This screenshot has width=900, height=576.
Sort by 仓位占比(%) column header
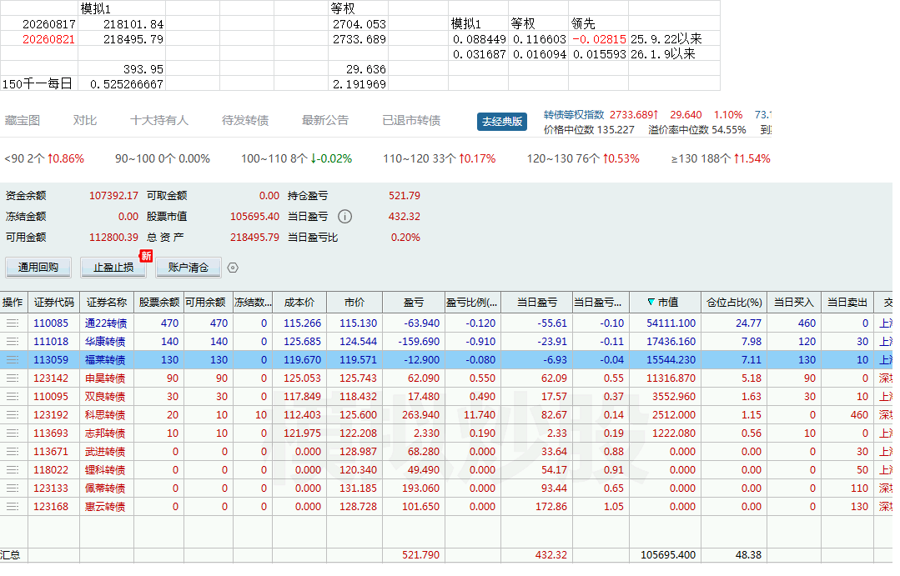734,303
